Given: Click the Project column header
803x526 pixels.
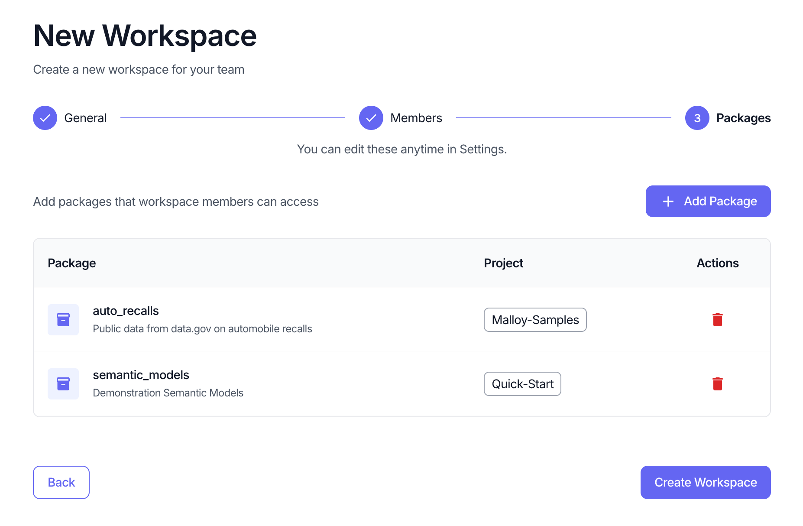Looking at the screenshot, I should pyautogui.click(x=503, y=263).
